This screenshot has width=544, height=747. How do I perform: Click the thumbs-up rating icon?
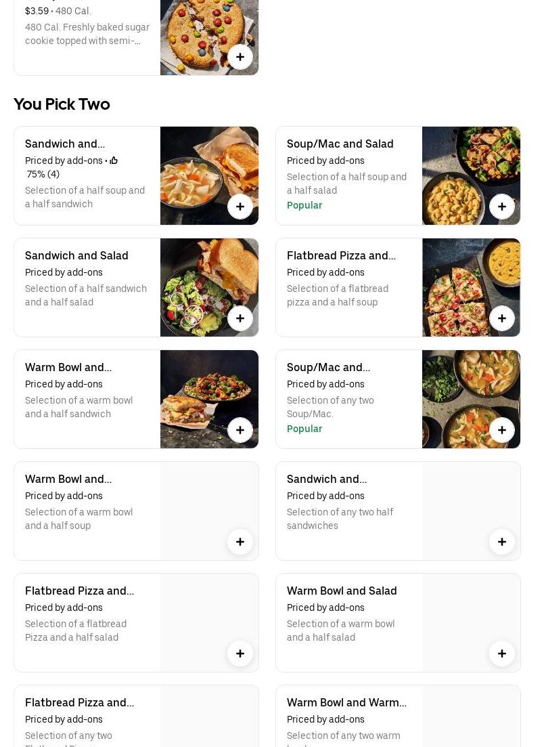click(x=114, y=161)
